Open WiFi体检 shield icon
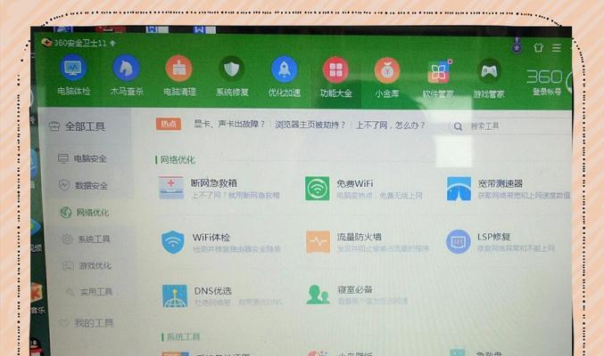Screen dimensions: 604x356 pos(173,242)
